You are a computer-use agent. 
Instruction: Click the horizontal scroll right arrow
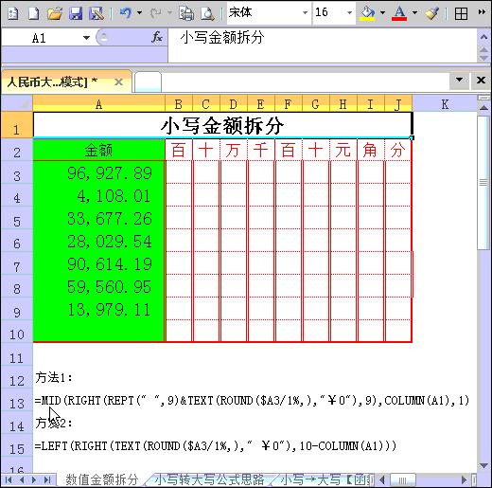pyautogui.click(x=464, y=480)
